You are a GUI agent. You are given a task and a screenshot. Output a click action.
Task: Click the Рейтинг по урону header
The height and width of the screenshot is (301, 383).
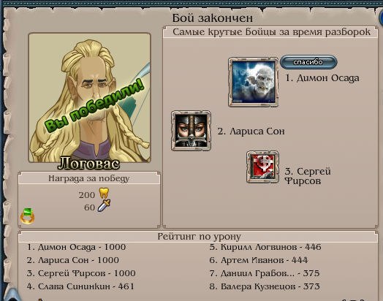199,237
